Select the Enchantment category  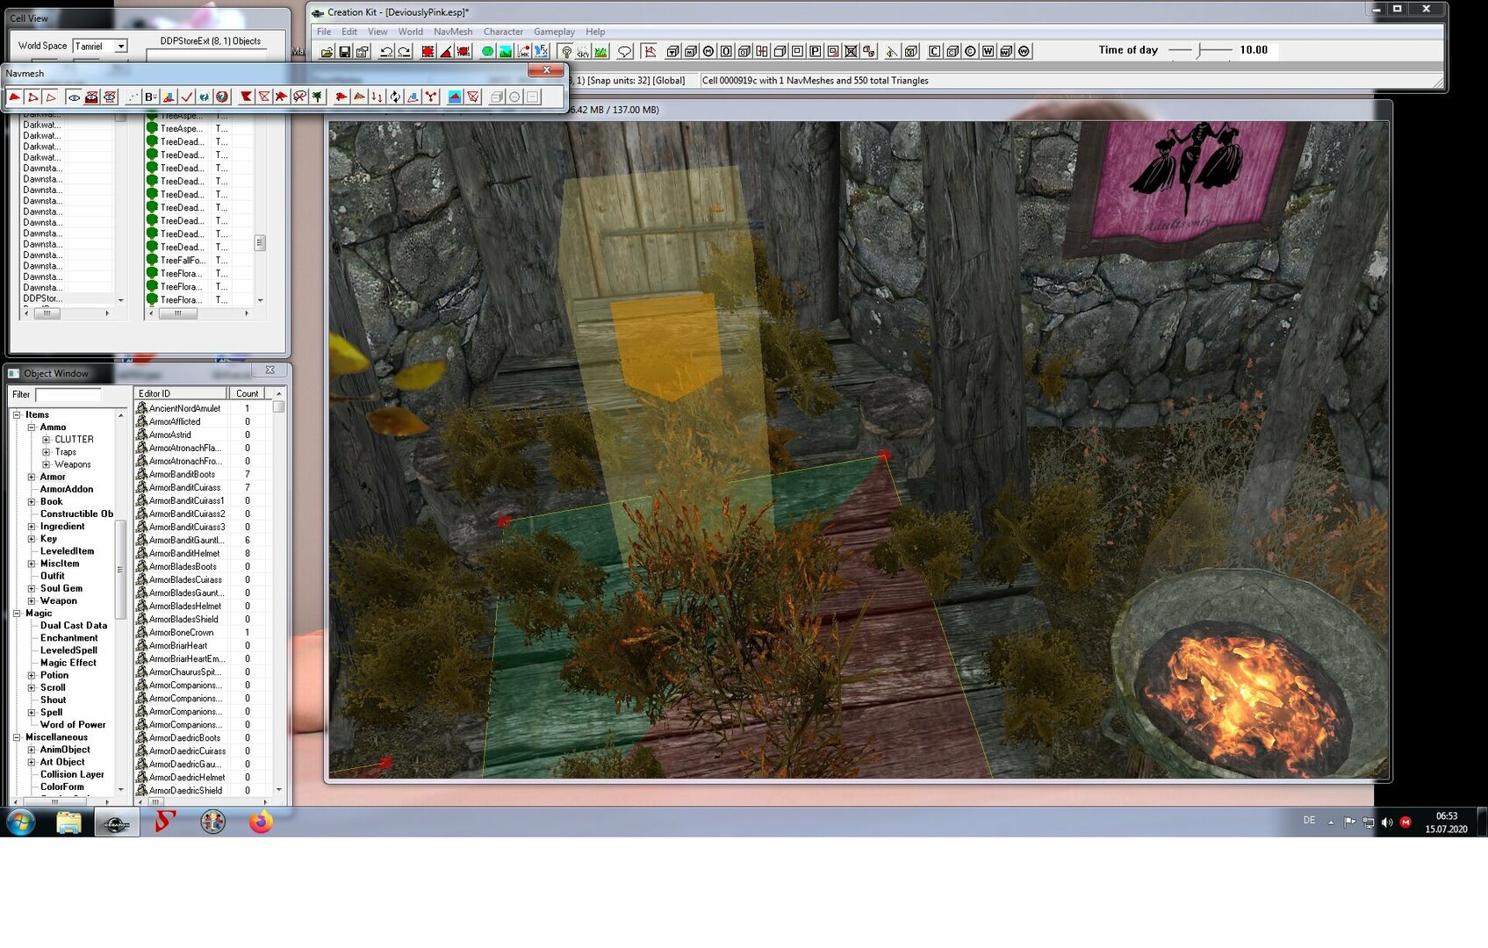[x=69, y=638]
